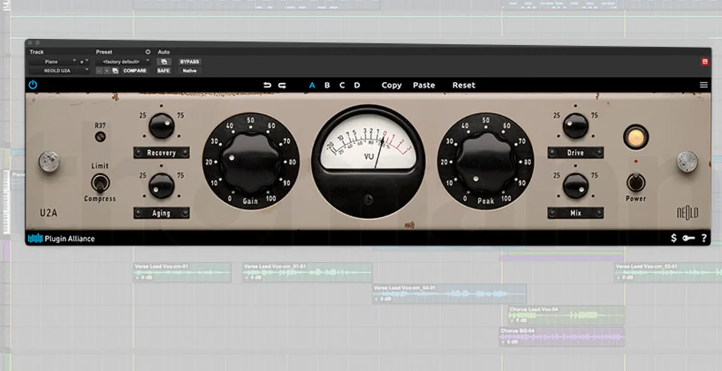Click the undo arrow icon
This screenshot has height=371, width=722.
click(x=267, y=85)
